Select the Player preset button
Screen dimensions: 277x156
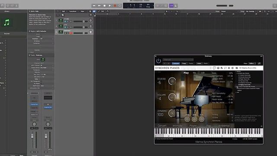tap(193, 126)
